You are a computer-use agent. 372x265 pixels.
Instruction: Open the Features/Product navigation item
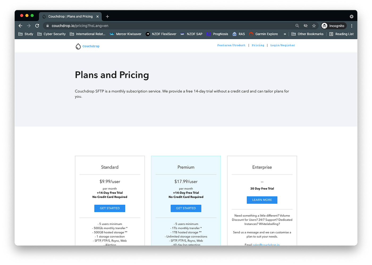(231, 45)
